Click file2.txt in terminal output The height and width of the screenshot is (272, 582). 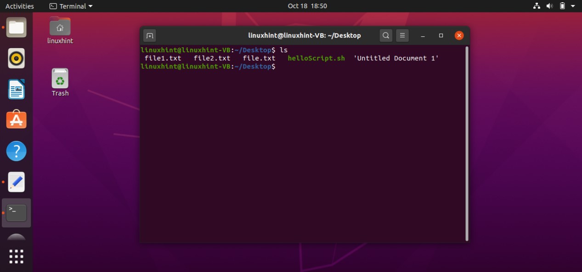tap(212, 58)
